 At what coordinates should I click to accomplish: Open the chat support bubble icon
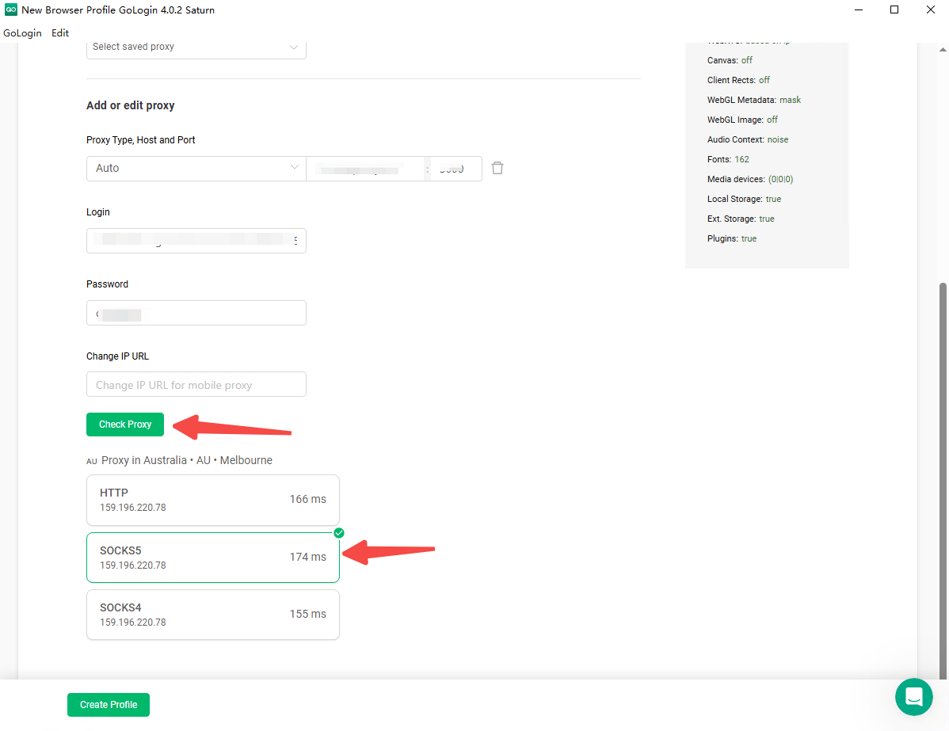click(x=913, y=697)
